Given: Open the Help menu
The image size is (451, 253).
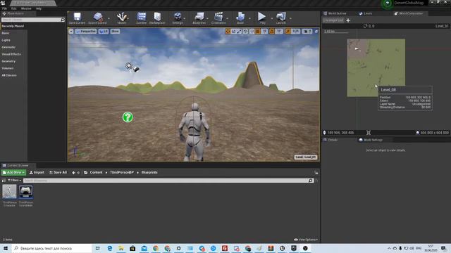Looking at the screenshot, I should click(39, 8).
